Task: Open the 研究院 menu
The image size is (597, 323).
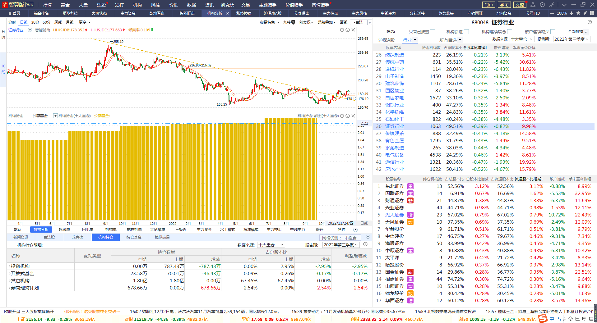Action: [228, 5]
